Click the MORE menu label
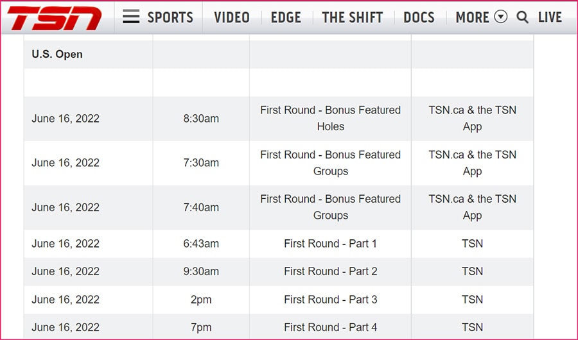This screenshot has height=340, width=578. 472,17
